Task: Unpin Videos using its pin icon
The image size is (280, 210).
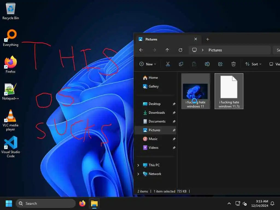Action: [174, 148]
